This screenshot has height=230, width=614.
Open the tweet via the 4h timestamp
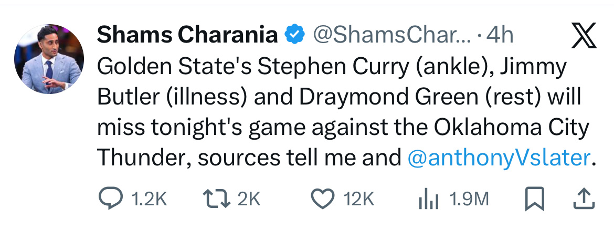[500, 35]
